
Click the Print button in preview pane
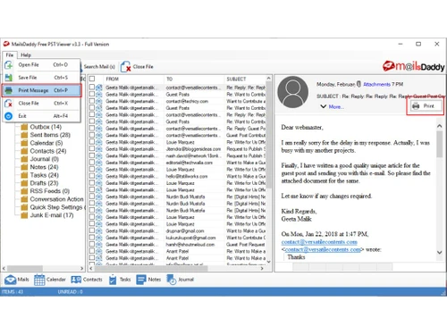(x=426, y=106)
